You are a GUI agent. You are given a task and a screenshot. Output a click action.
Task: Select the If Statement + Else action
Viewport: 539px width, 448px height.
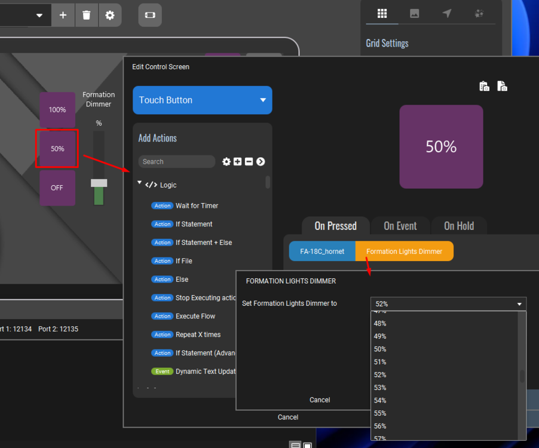pos(191,243)
